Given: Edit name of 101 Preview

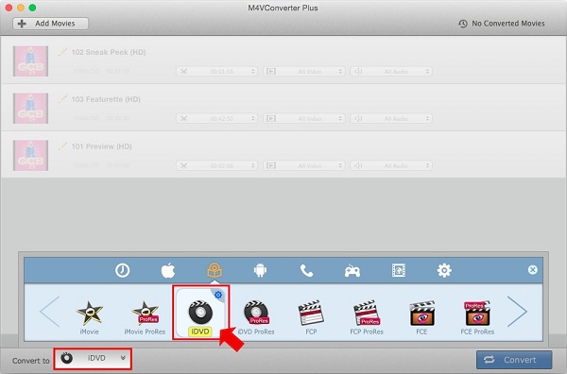Looking at the screenshot, I should click(63, 146).
